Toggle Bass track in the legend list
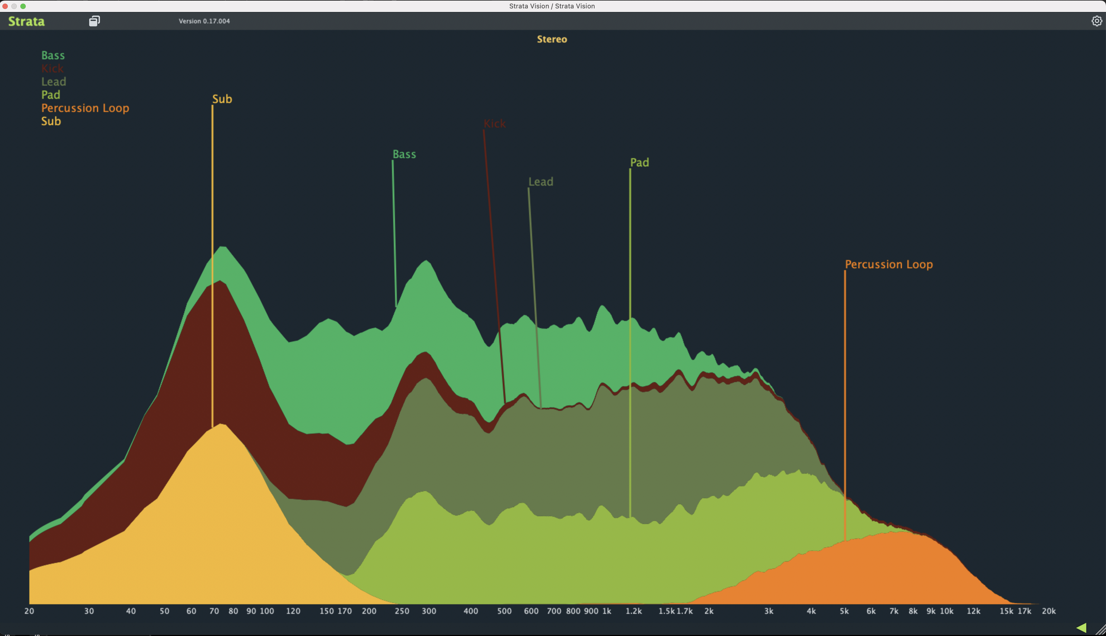Screen dimensions: 1106x636 click(53, 55)
